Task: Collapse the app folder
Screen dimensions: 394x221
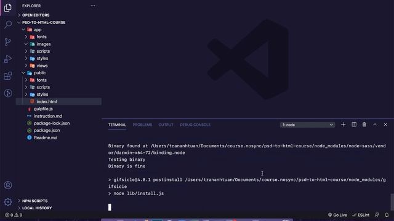Action: [x=38, y=29]
